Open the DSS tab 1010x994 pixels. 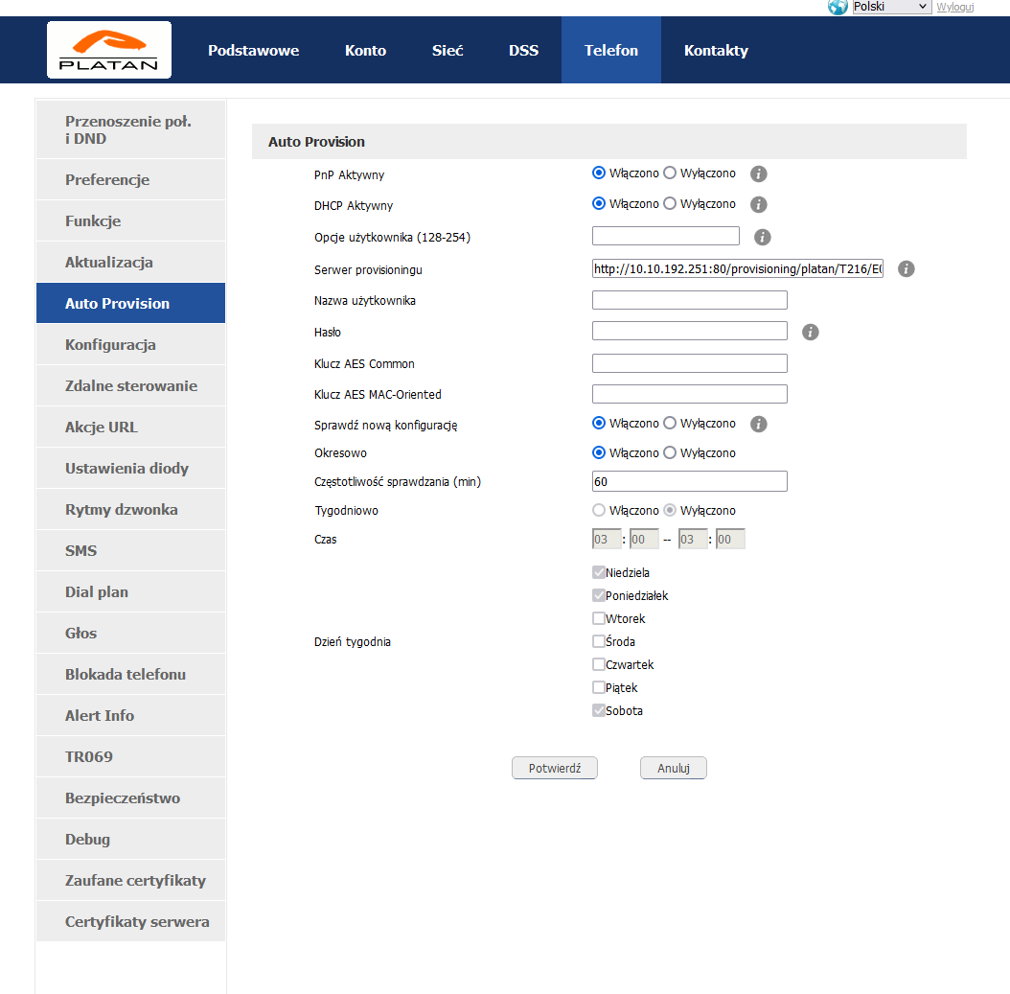[523, 50]
